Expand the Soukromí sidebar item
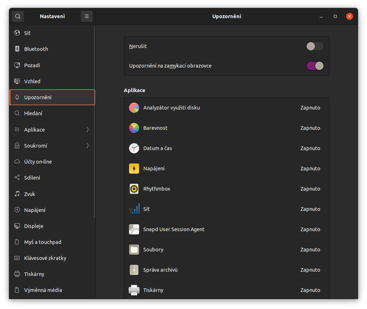 (x=52, y=145)
